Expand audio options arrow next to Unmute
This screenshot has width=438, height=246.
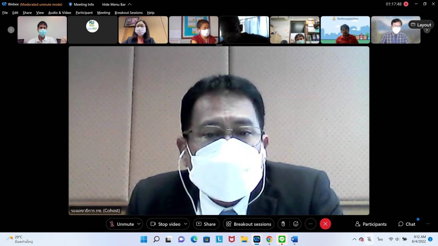139,224
